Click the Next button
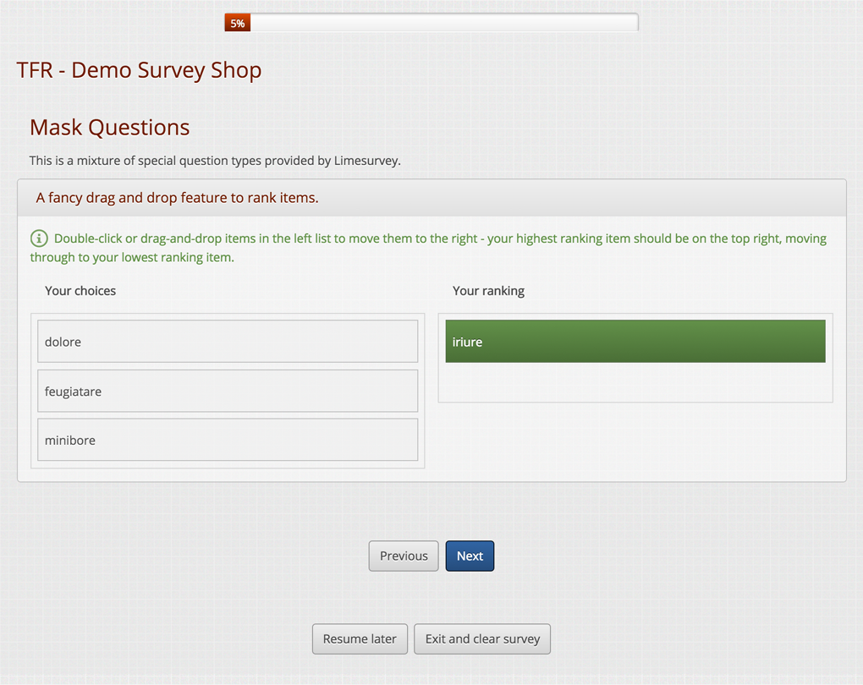Image resolution: width=863 pixels, height=685 pixels. click(470, 556)
